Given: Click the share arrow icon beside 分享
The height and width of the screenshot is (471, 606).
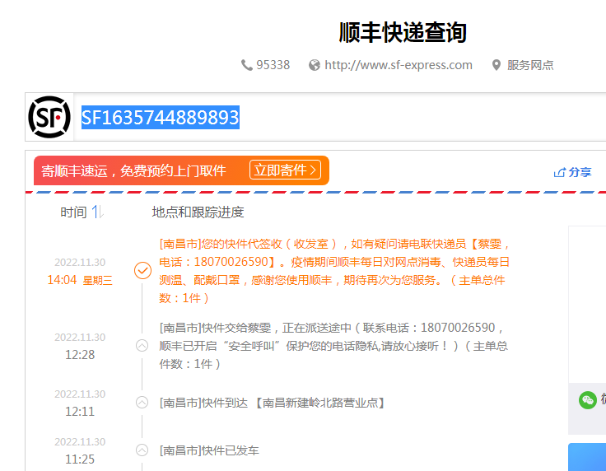Looking at the screenshot, I should click(x=560, y=172).
